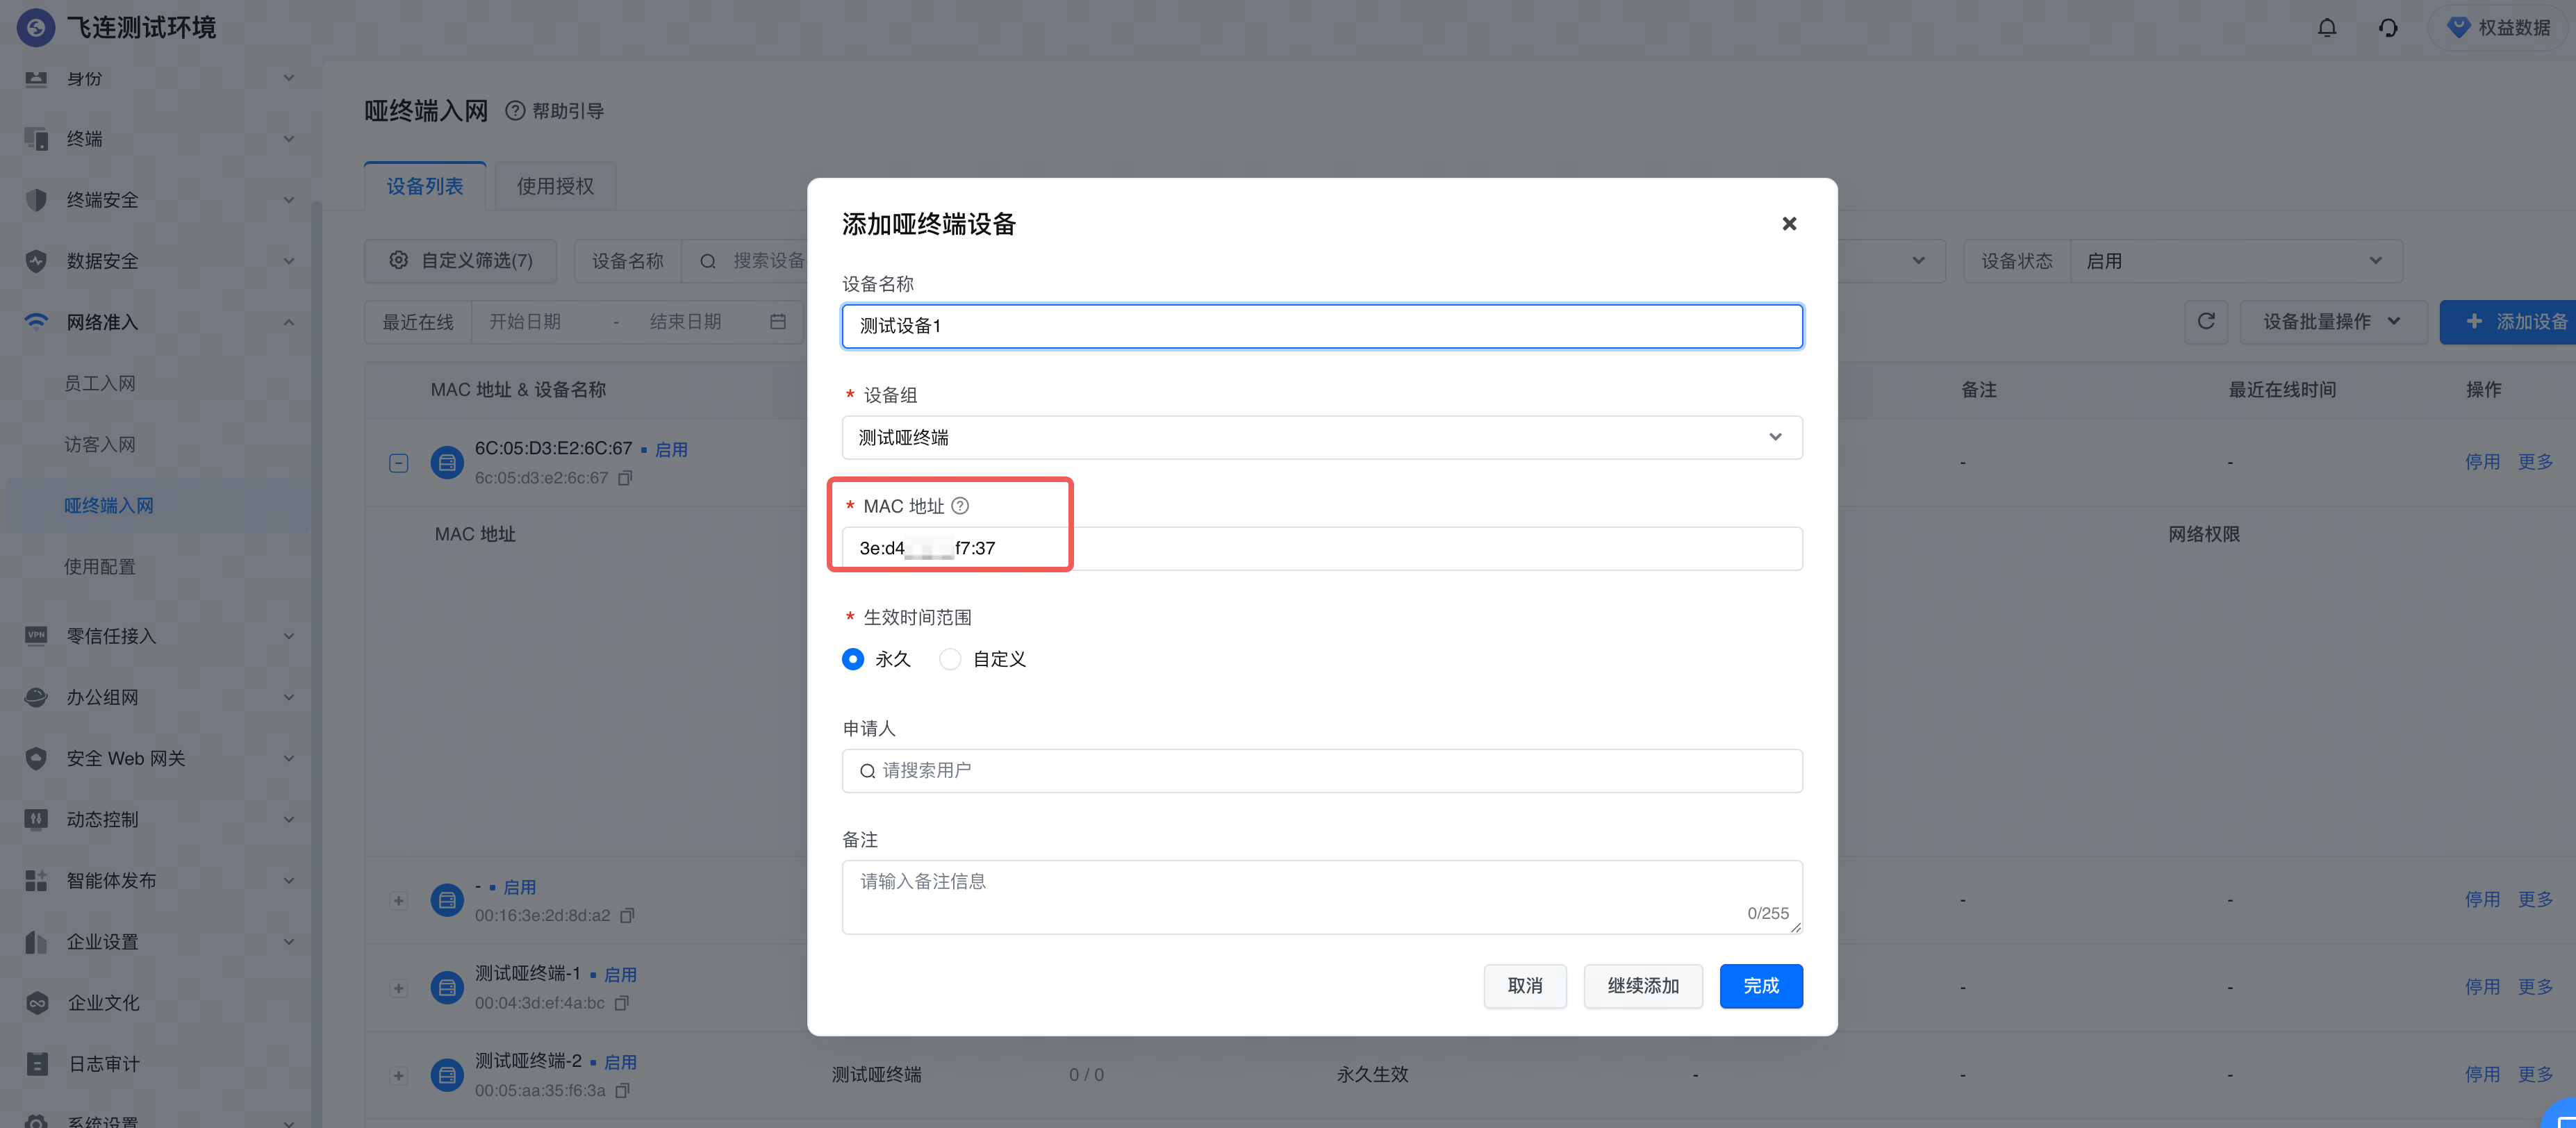The width and height of the screenshot is (2576, 1128).
Task: Open the 设备组 dropdown
Action: coord(1322,438)
